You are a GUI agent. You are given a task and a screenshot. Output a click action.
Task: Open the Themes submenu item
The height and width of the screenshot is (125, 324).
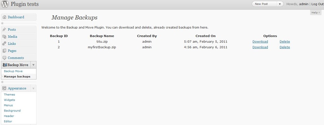9,94
